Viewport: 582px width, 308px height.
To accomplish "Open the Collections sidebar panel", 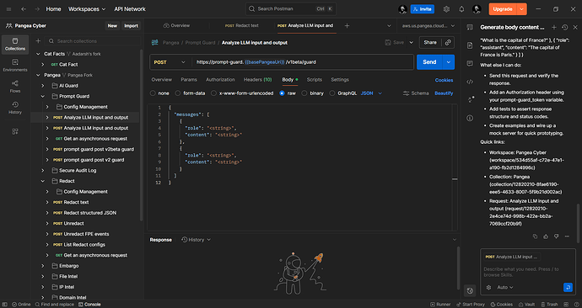I will point(15,44).
